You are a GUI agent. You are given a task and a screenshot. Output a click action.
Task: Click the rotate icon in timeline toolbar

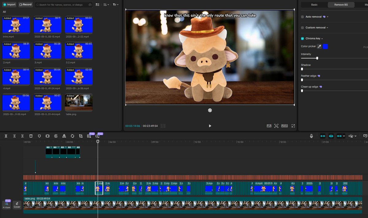[x=72, y=136]
